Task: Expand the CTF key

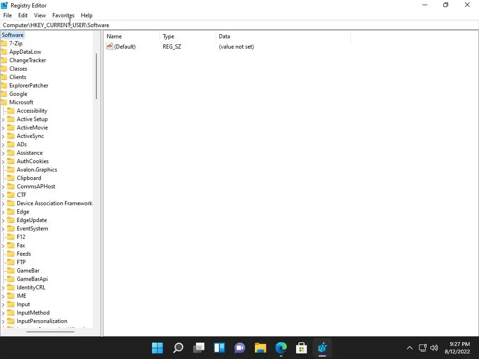Action: coord(3,195)
